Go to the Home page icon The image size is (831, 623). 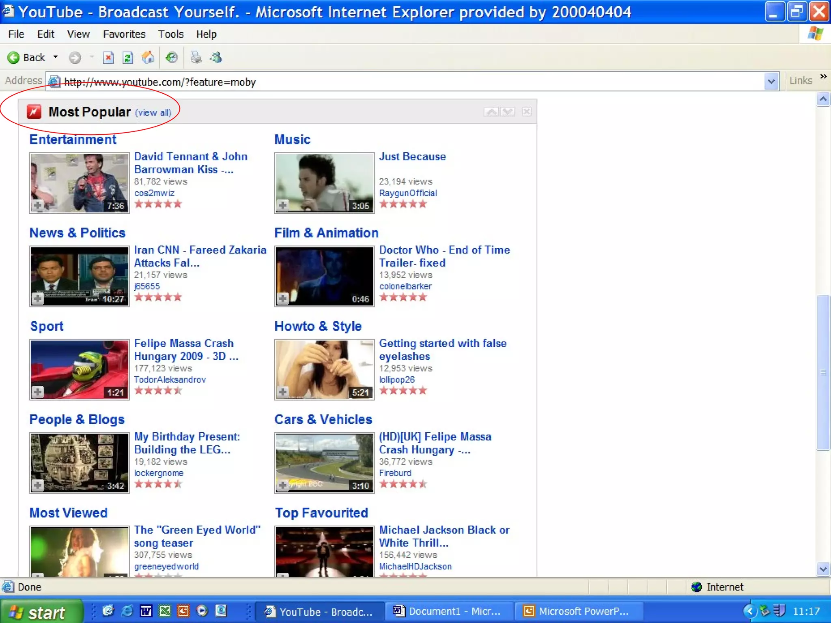148,58
